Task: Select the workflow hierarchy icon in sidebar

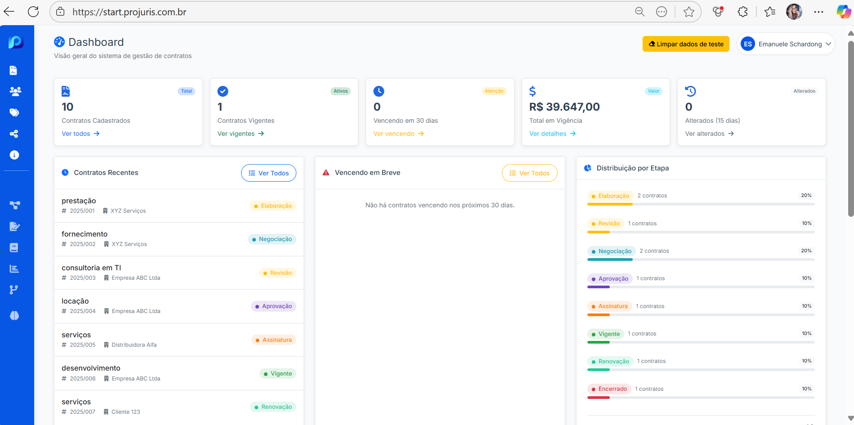Action: [x=15, y=205]
